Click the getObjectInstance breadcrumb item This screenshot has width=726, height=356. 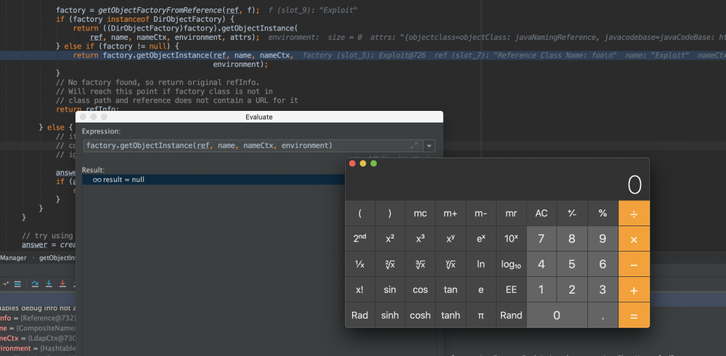57,257
